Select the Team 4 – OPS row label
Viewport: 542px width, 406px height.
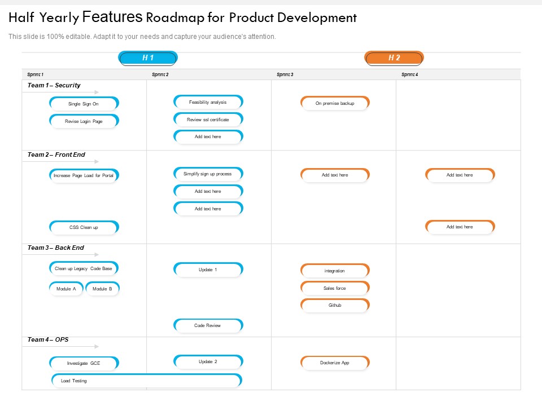[x=48, y=339]
